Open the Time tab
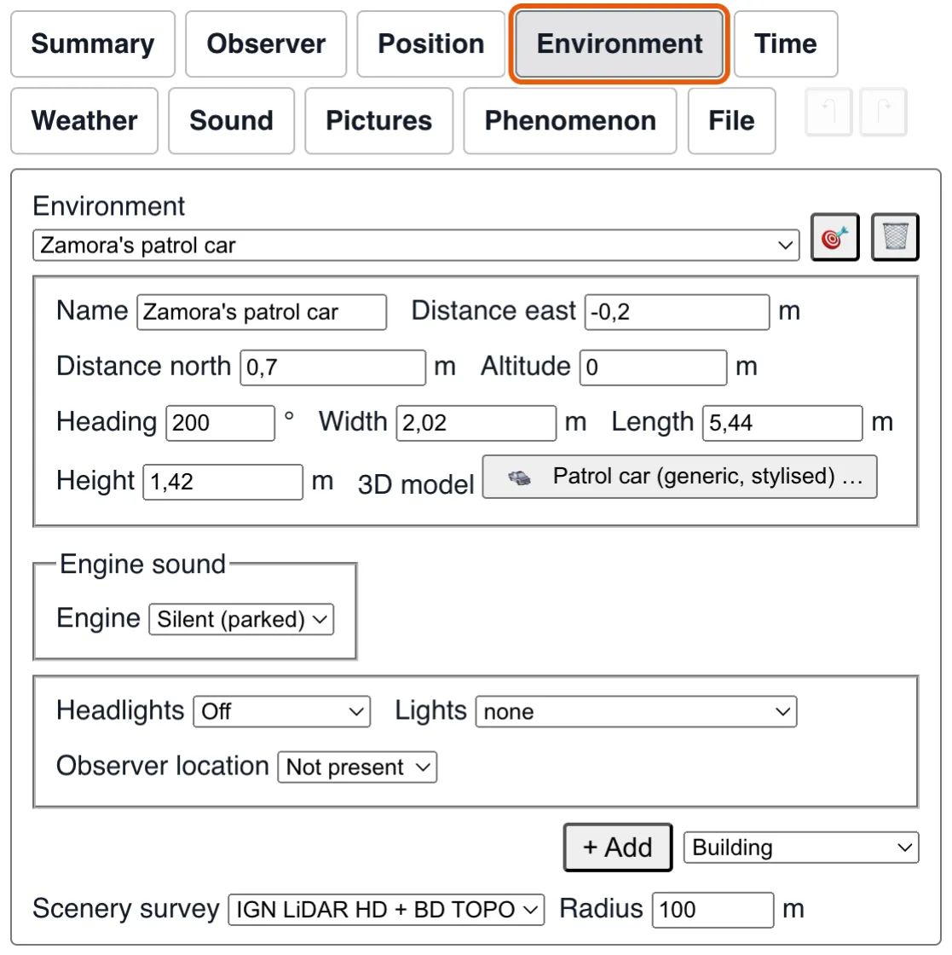 pyautogui.click(x=785, y=43)
